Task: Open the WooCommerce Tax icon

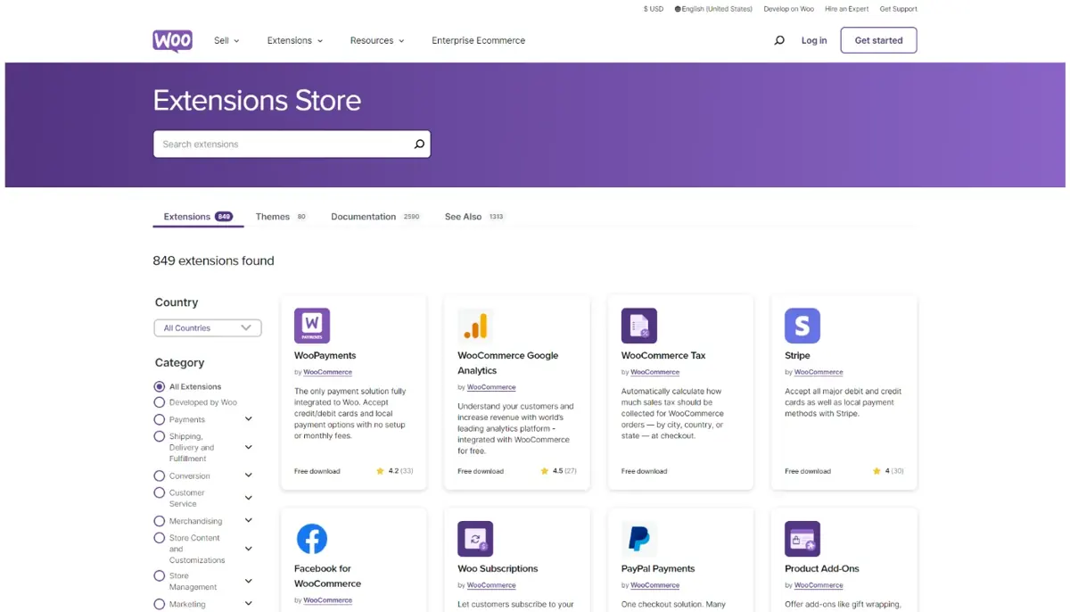Action: (x=639, y=326)
